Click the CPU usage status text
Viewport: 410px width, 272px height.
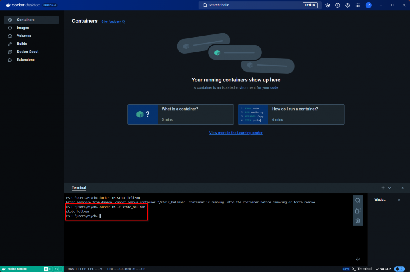(95, 269)
